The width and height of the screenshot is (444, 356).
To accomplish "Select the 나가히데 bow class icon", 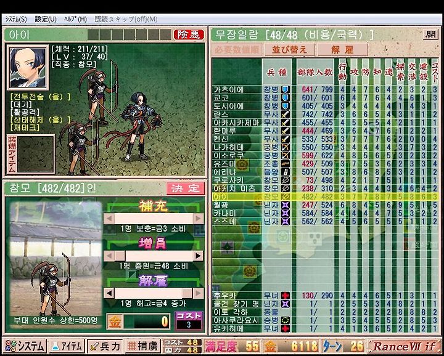I will point(286,147).
